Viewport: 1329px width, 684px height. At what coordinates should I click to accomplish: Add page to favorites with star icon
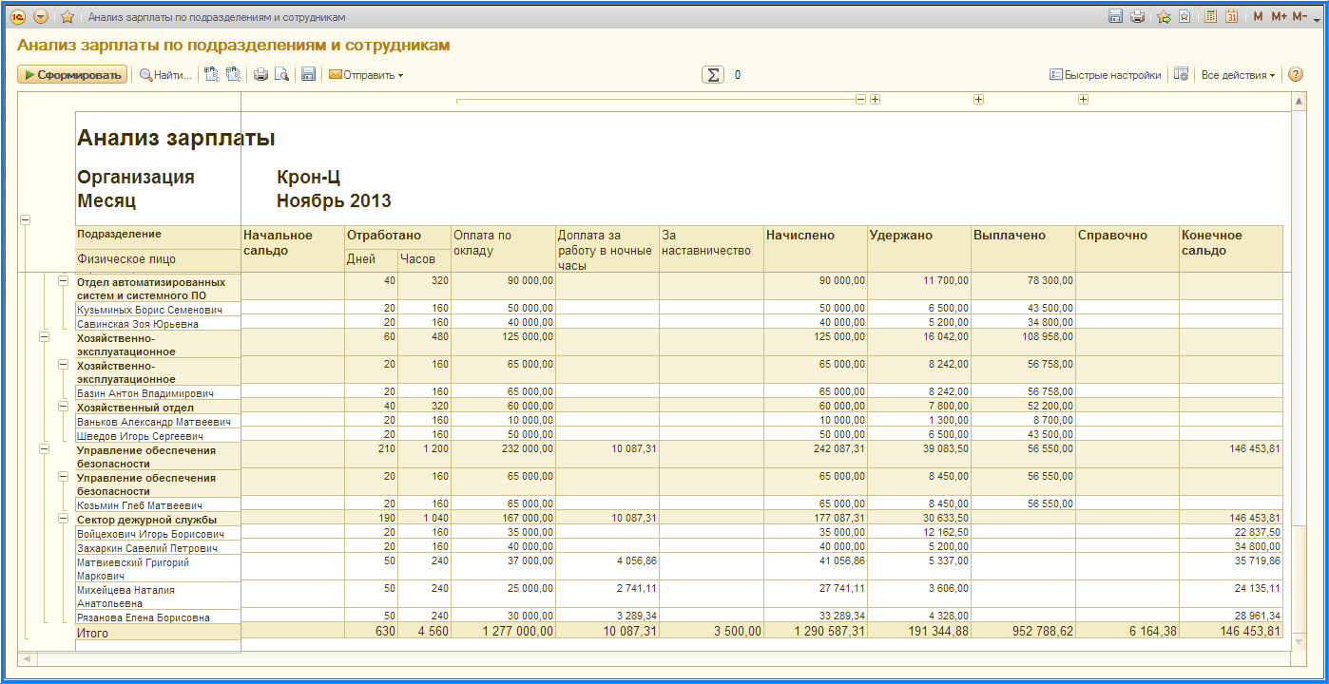67,17
